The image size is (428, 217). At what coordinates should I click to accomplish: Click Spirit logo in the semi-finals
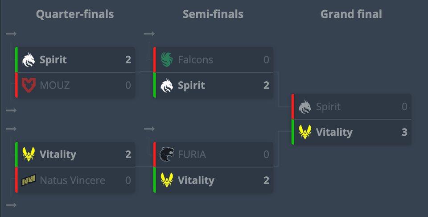click(x=167, y=85)
